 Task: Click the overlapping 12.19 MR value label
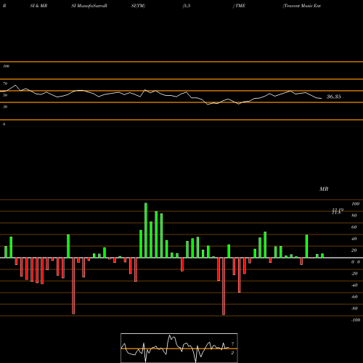click(338, 210)
